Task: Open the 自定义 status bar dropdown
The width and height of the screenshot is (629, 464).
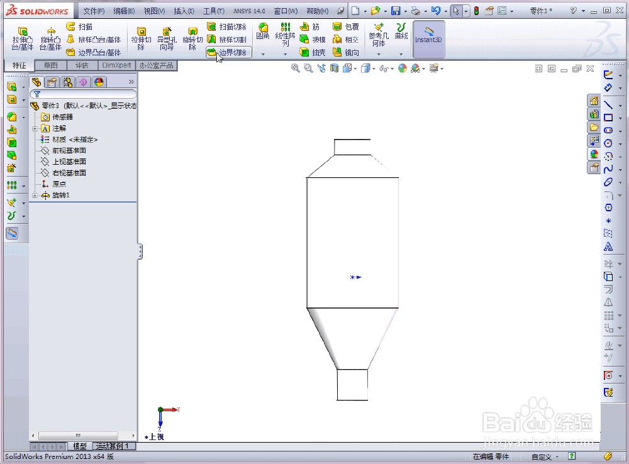Action: tap(544, 457)
